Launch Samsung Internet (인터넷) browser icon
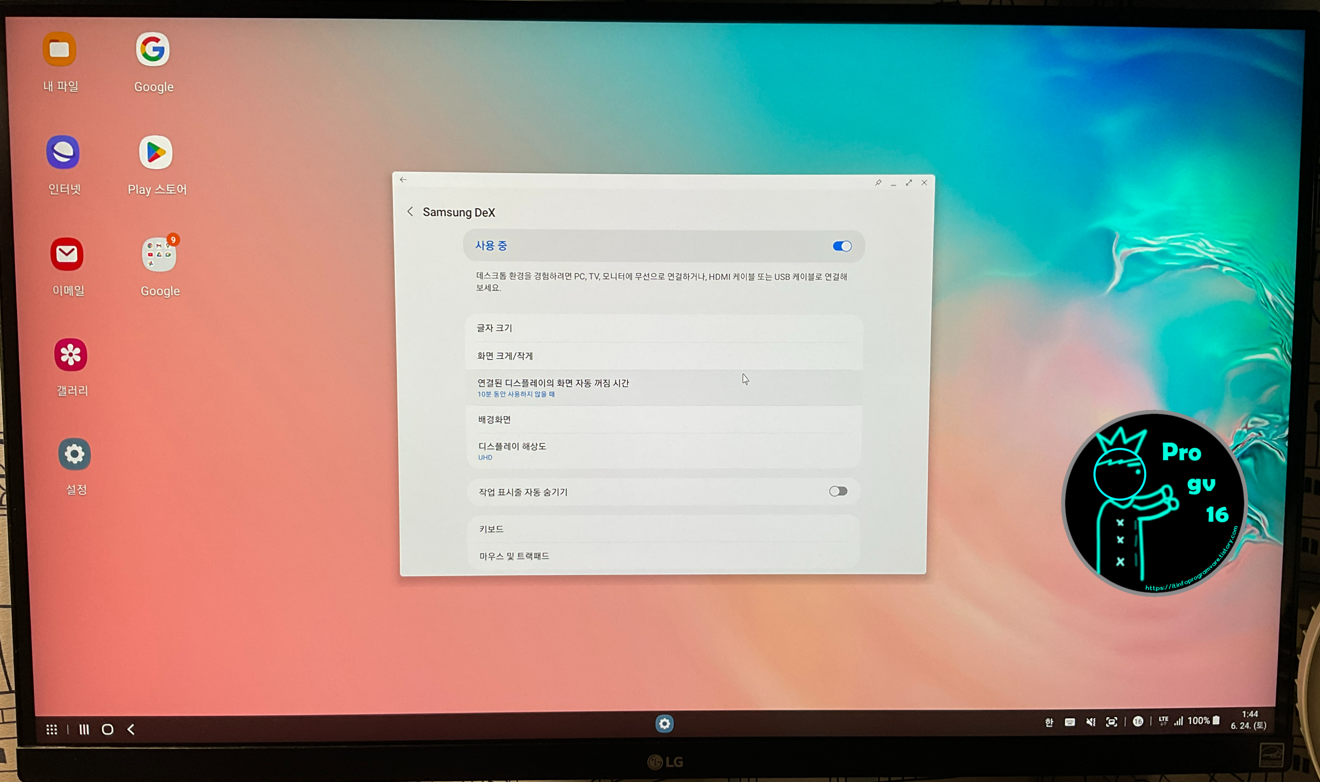This screenshot has width=1320, height=782. click(63, 152)
